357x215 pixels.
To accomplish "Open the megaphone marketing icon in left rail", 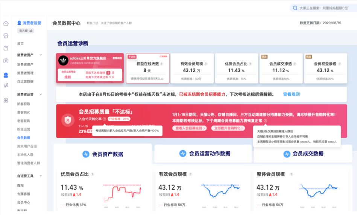I will pyautogui.click(x=6, y=85).
